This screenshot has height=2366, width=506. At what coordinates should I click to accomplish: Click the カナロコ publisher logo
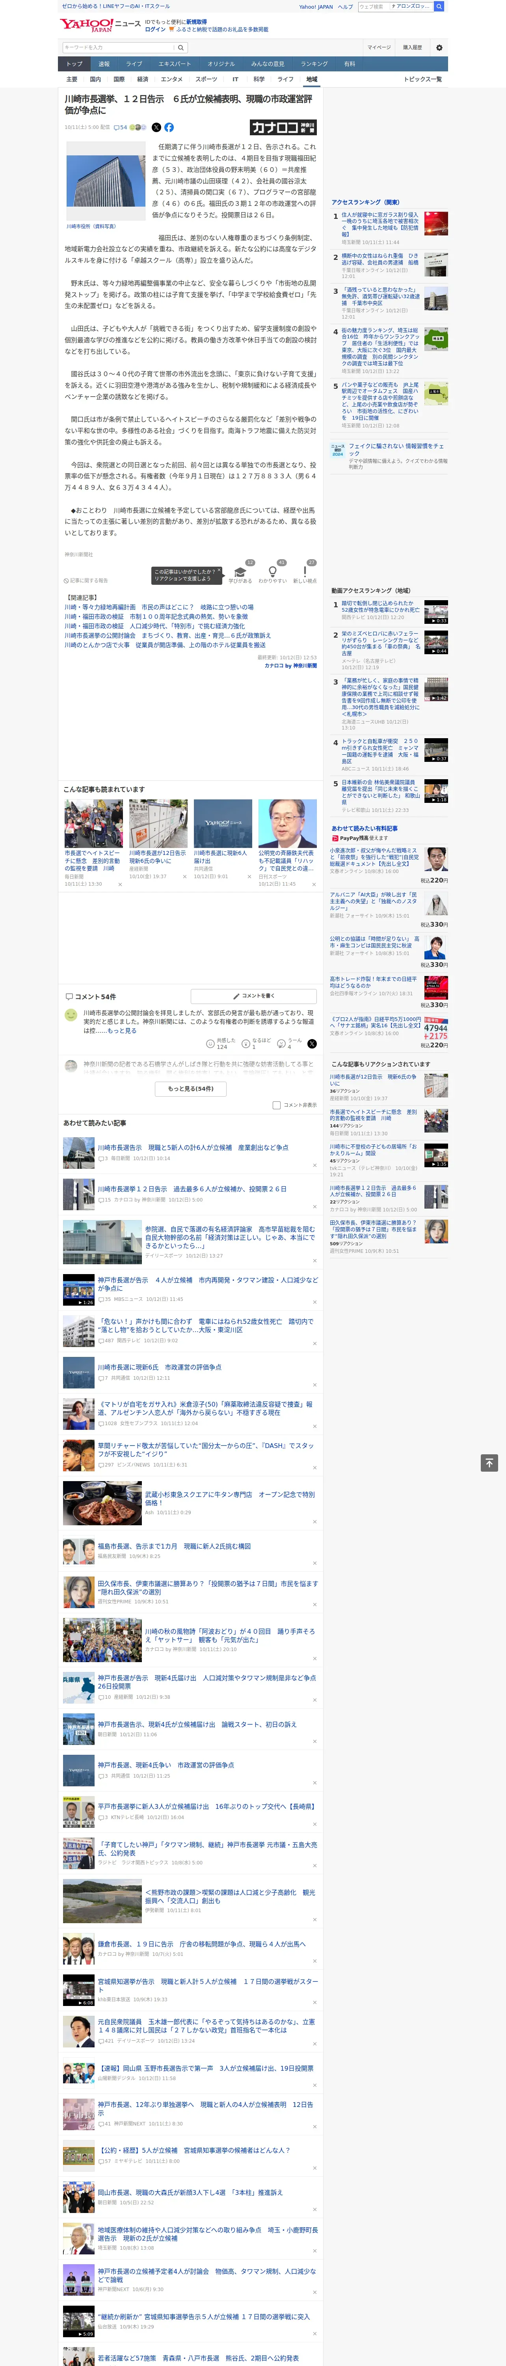pos(283,128)
